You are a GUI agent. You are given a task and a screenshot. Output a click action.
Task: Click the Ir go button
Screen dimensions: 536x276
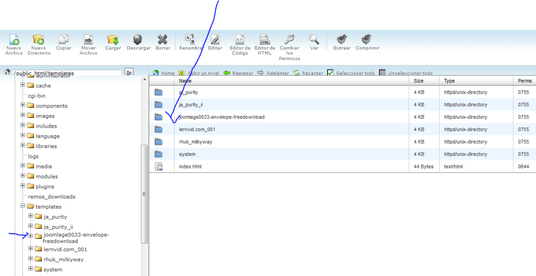[x=129, y=73]
